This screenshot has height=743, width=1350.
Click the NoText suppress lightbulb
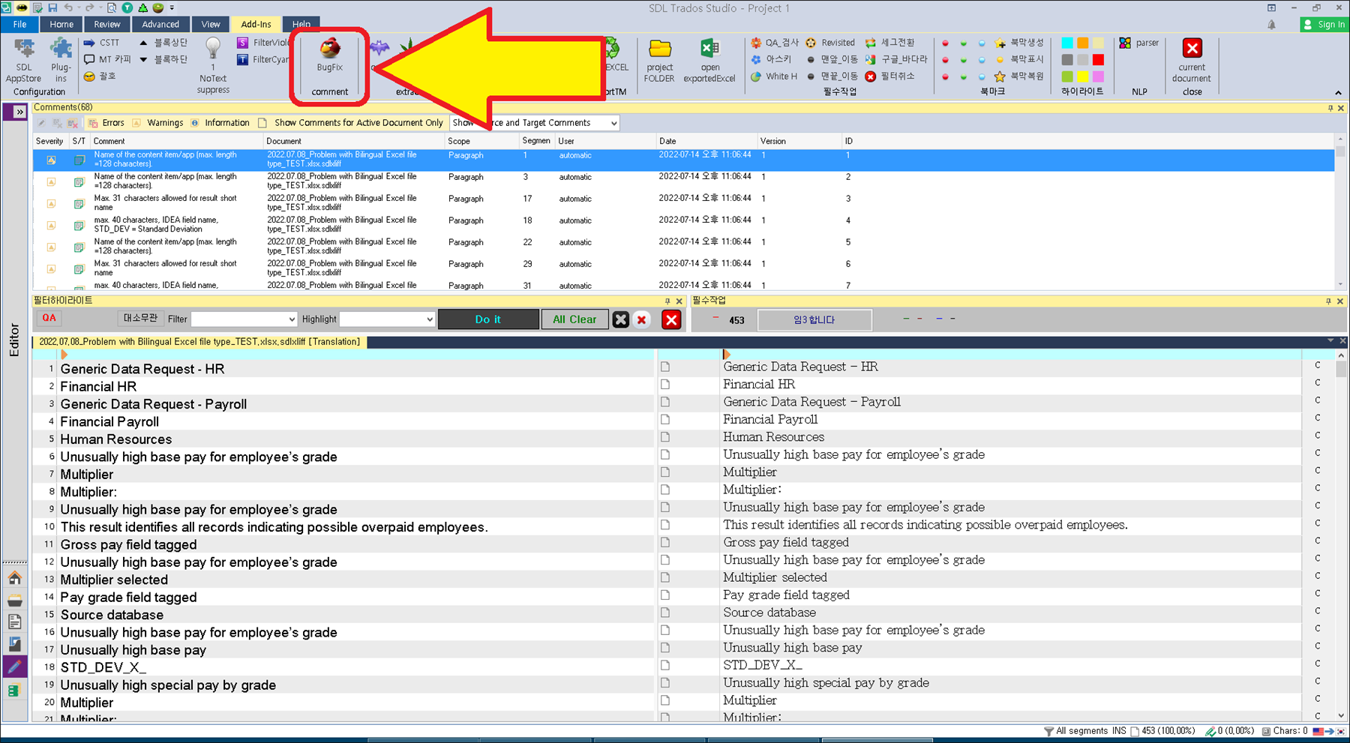pos(213,65)
